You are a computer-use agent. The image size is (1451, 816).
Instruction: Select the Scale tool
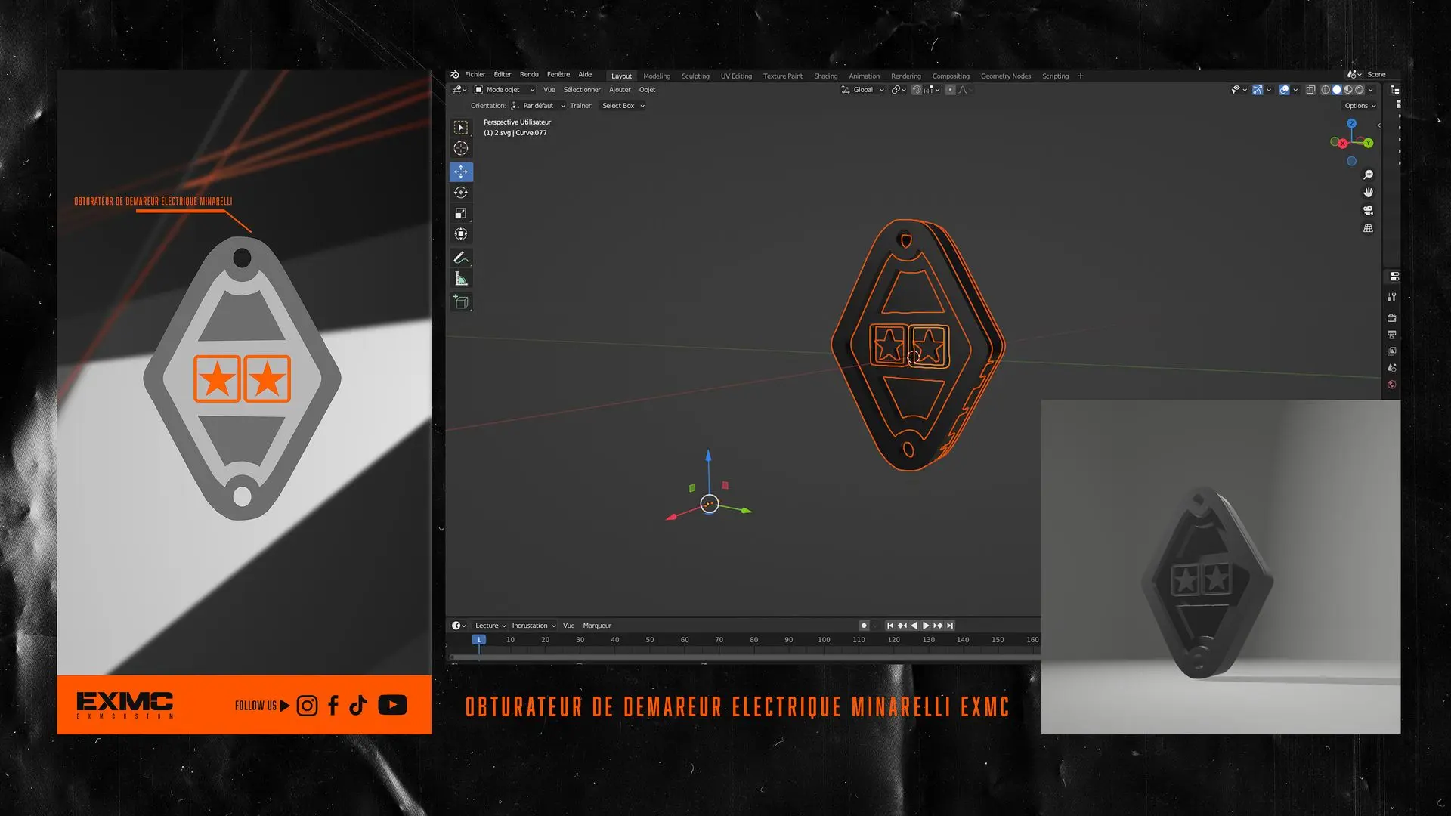[461, 214]
